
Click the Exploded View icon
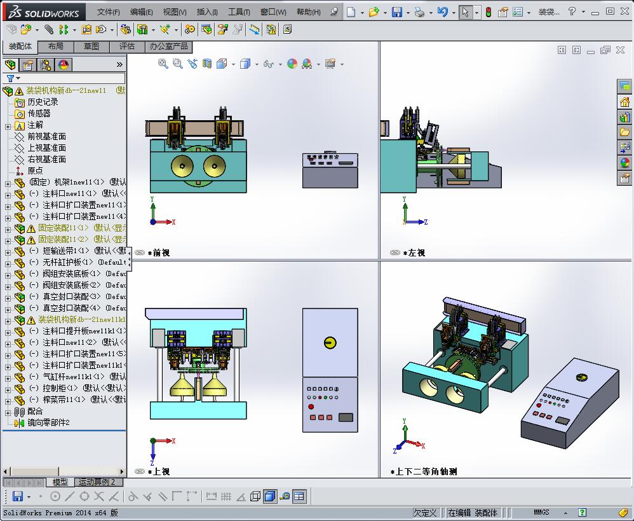pos(222,29)
